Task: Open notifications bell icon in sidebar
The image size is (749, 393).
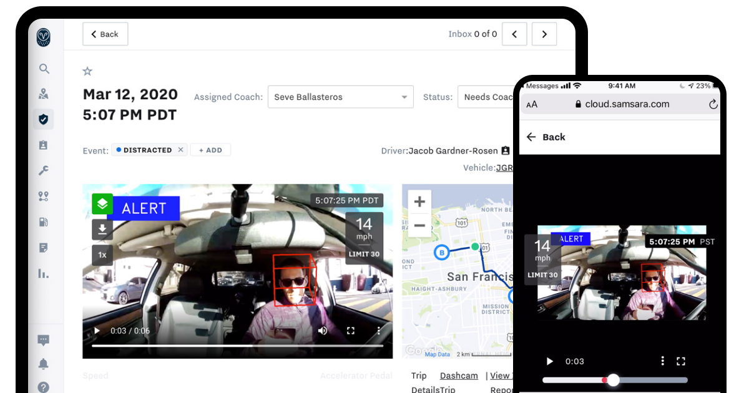Action: click(43, 364)
